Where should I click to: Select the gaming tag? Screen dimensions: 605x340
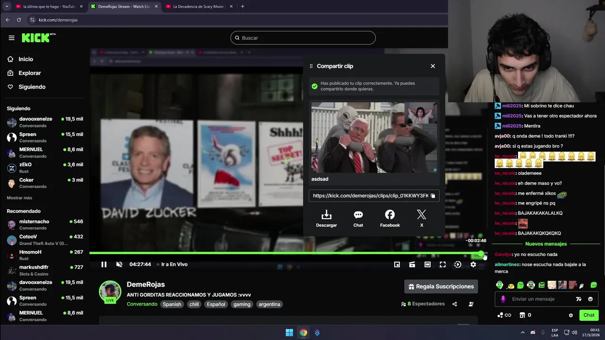tap(242, 304)
